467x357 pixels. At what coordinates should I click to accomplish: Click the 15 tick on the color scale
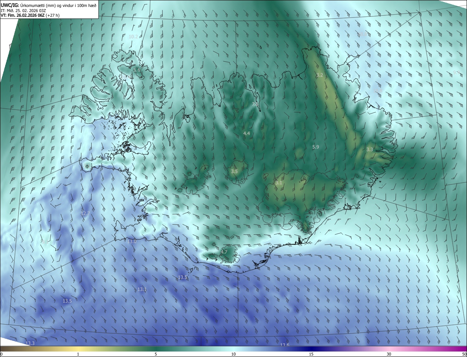(x=311, y=354)
